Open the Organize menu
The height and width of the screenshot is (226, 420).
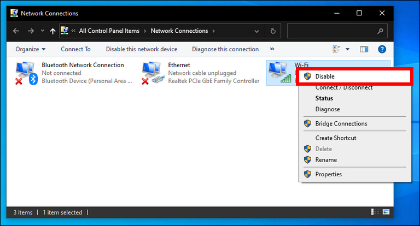point(30,49)
